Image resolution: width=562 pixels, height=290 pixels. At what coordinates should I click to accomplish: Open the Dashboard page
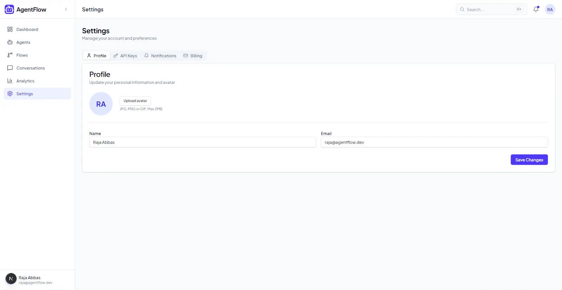point(37,29)
